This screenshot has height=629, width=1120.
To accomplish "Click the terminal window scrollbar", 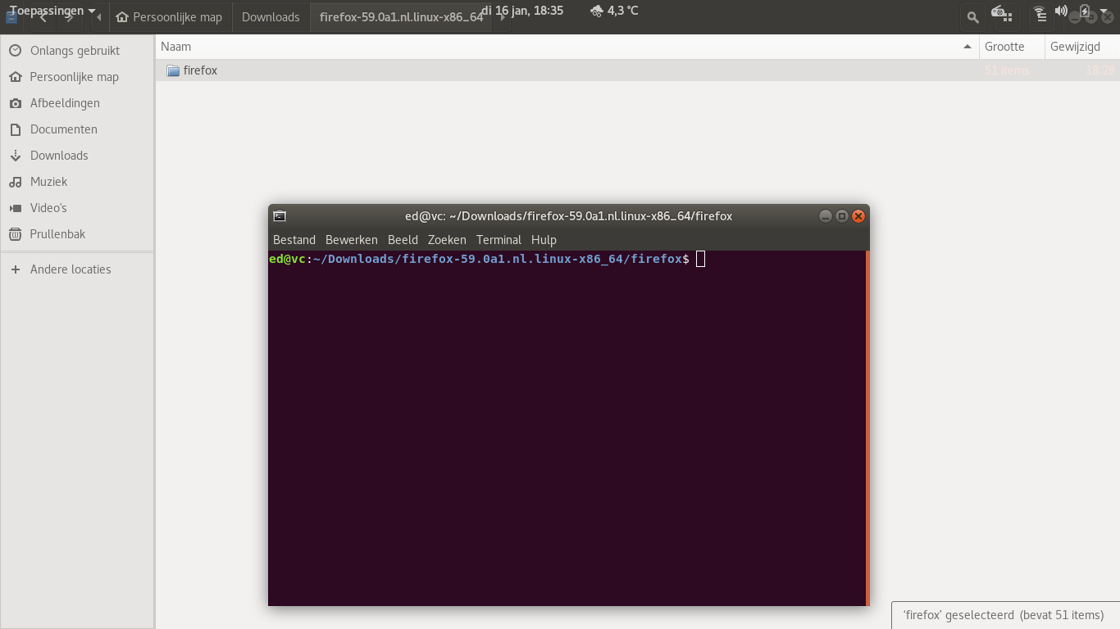I will (867, 428).
